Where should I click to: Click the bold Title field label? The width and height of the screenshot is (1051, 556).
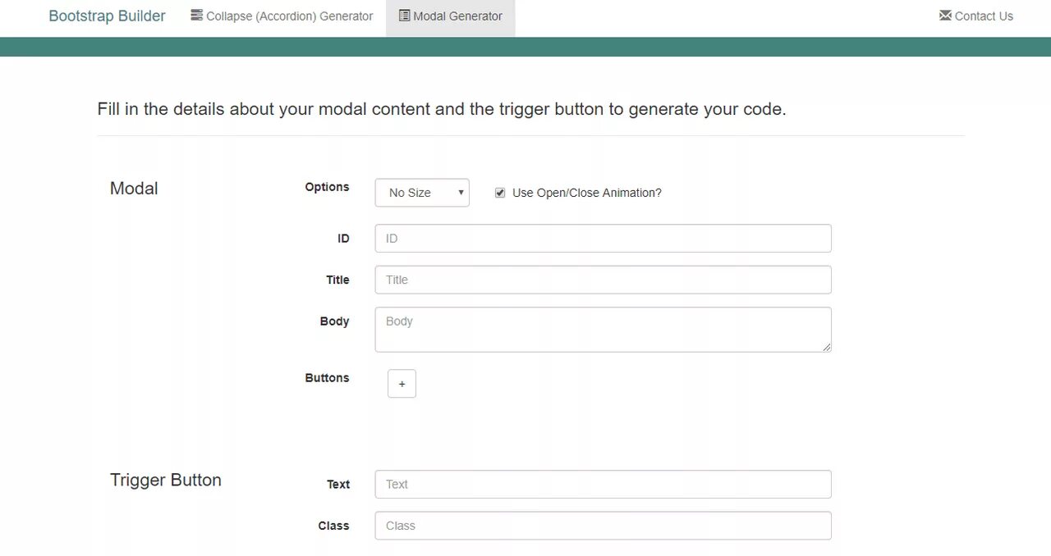(337, 280)
